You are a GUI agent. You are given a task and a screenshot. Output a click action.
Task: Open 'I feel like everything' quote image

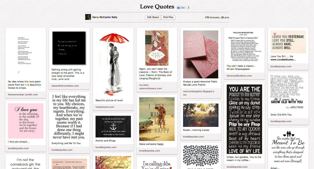[69, 117]
